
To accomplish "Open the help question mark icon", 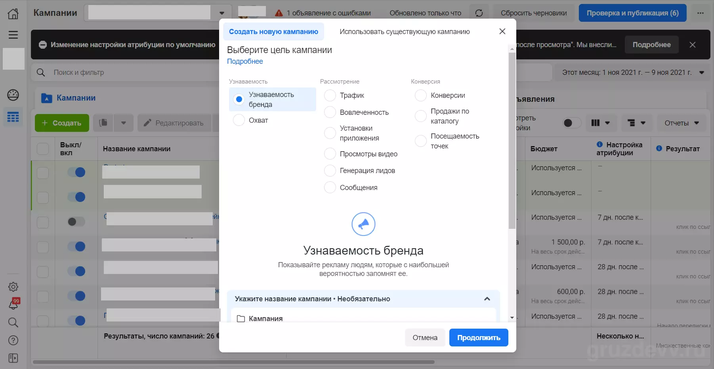I will pyautogui.click(x=13, y=340).
